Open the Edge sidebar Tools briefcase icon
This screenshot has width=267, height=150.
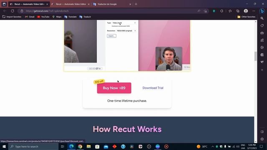262,33
